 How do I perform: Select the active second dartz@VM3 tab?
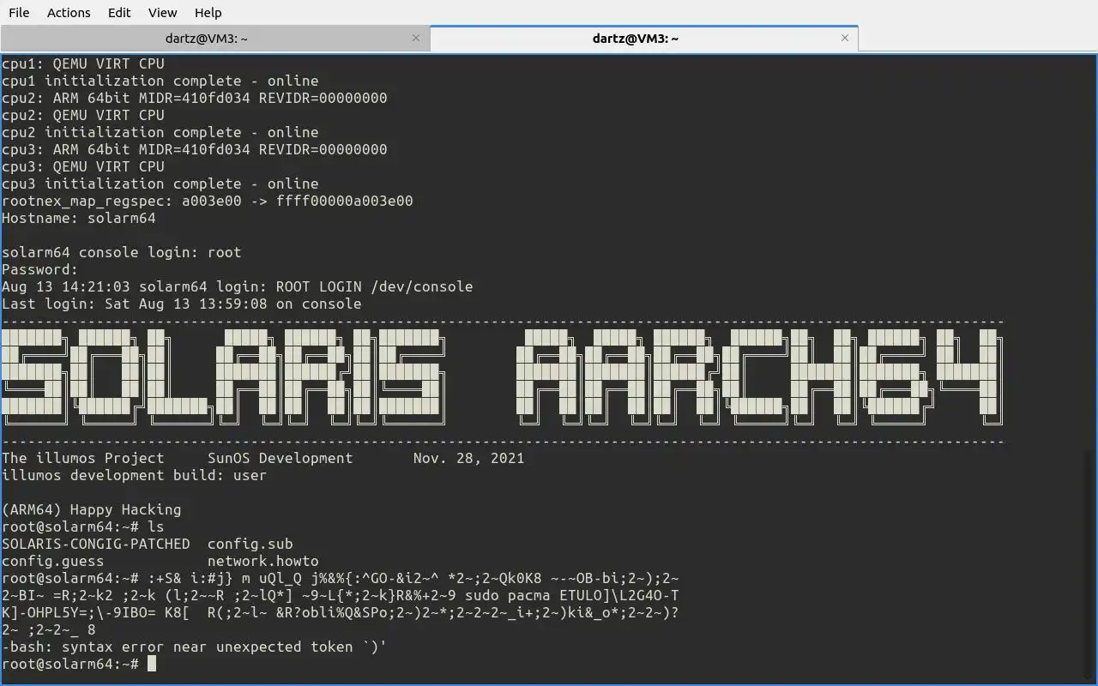coord(636,39)
